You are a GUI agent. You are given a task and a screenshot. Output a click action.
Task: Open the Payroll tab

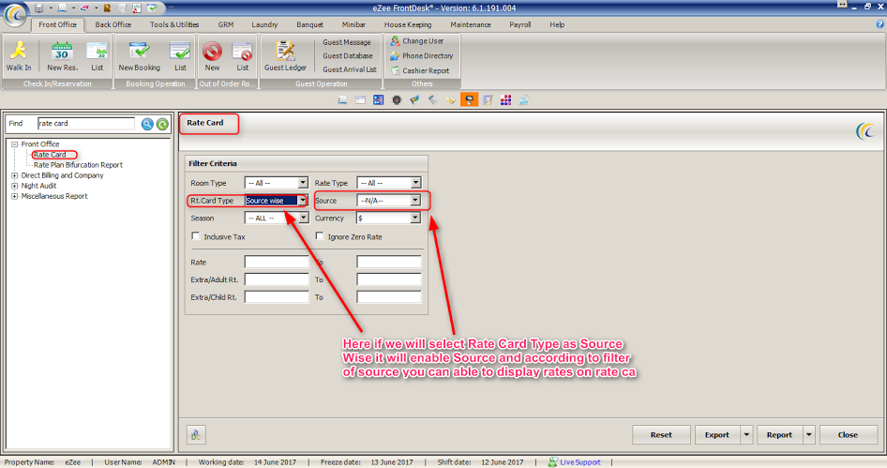519,25
